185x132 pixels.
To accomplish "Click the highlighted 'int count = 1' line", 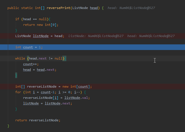I will tap(29, 47).
